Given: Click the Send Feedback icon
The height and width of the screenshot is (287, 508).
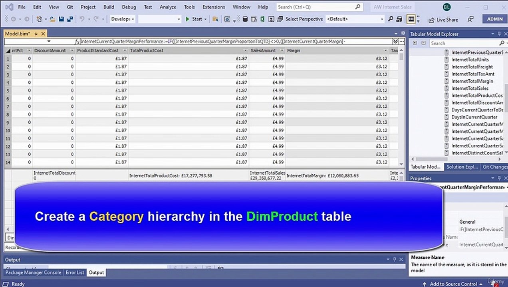Looking at the screenshot, I should coord(471,19).
